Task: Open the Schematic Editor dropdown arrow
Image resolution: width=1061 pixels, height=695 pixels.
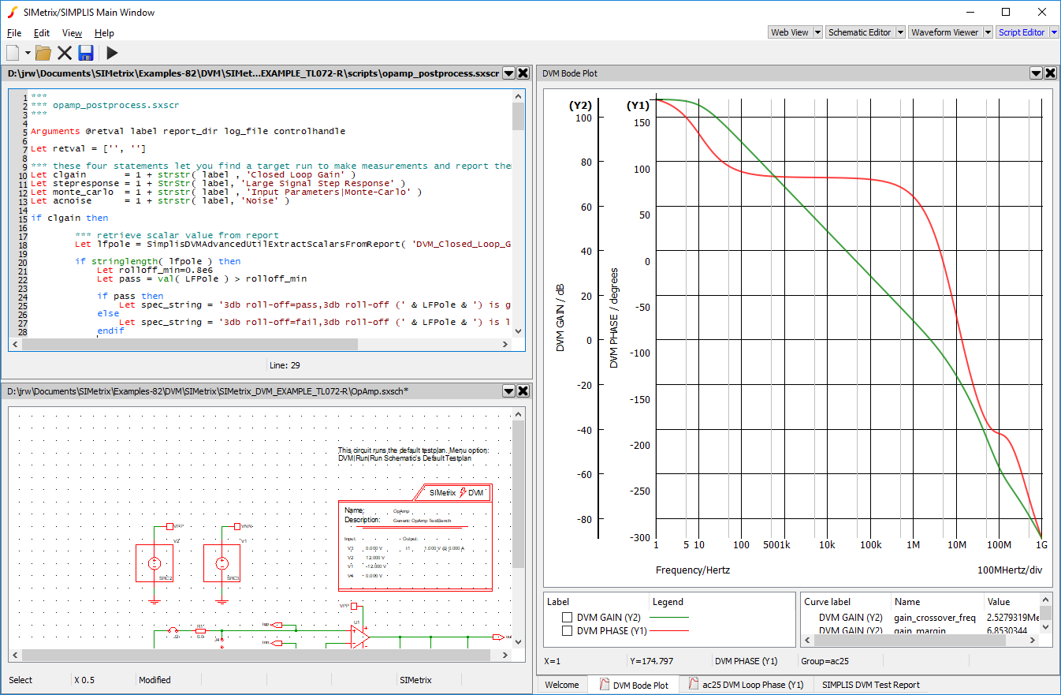Action: [899, 32]
